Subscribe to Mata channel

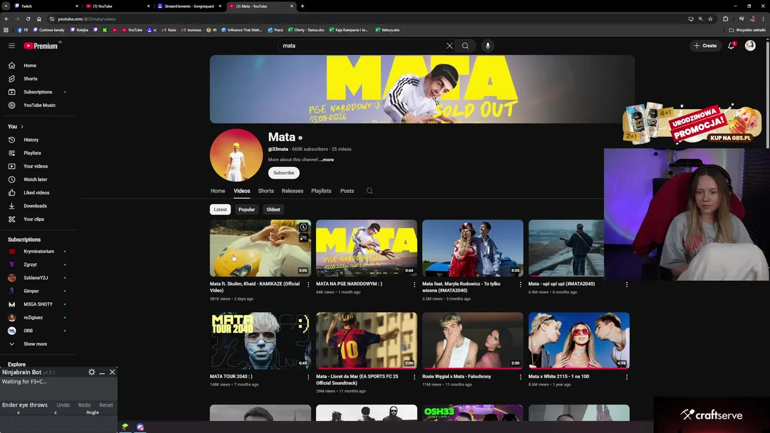point(284,173)
